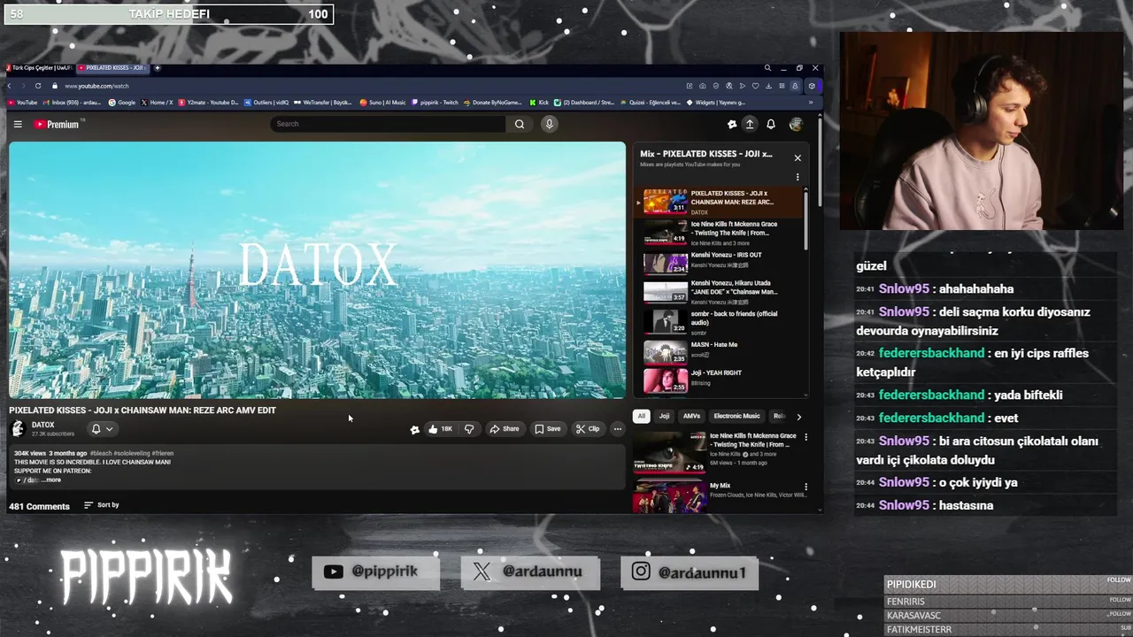Open options for My Mix recommendation
This screenshot has width=1133, height=637.
pyautogui.click(x=805, y=487)
